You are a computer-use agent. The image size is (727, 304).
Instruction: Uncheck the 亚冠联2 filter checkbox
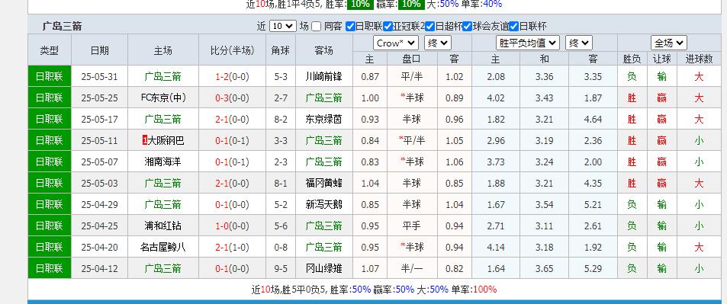point(388,27)
